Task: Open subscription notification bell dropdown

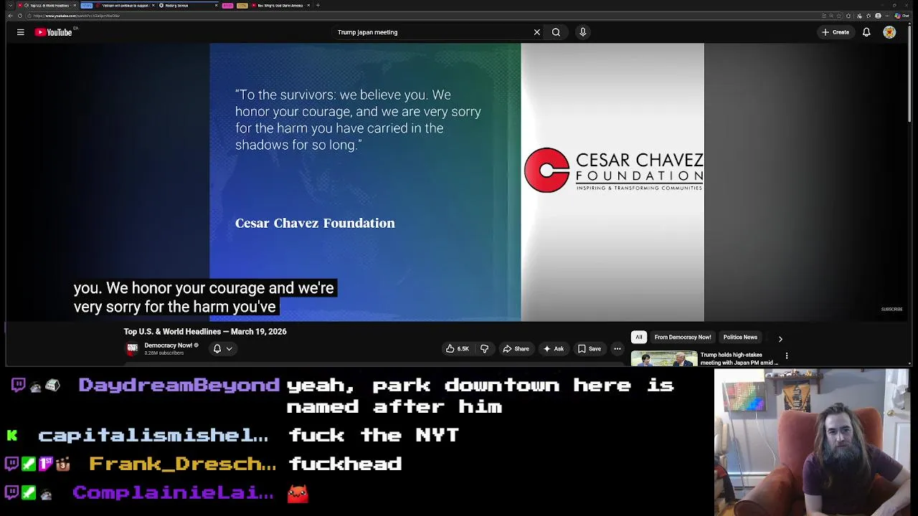Action: [222, 349]
